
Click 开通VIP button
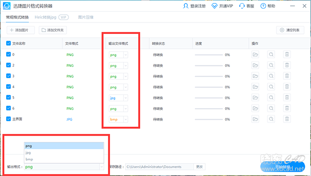pos(222,6)
